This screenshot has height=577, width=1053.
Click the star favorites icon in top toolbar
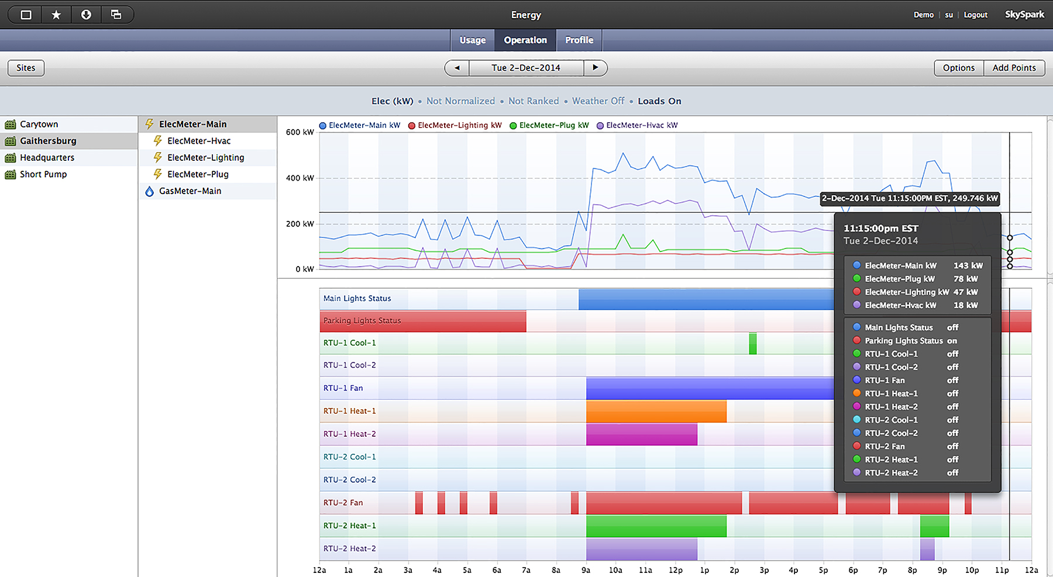coord(56,15)
